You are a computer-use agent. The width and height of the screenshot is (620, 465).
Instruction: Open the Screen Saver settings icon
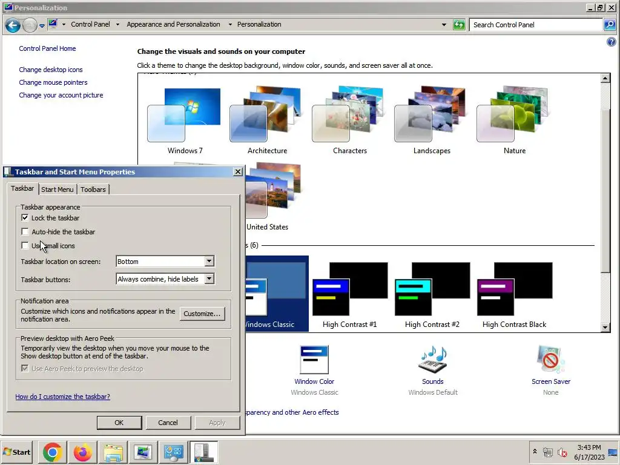pyautogui.click(x=551, y=360)
